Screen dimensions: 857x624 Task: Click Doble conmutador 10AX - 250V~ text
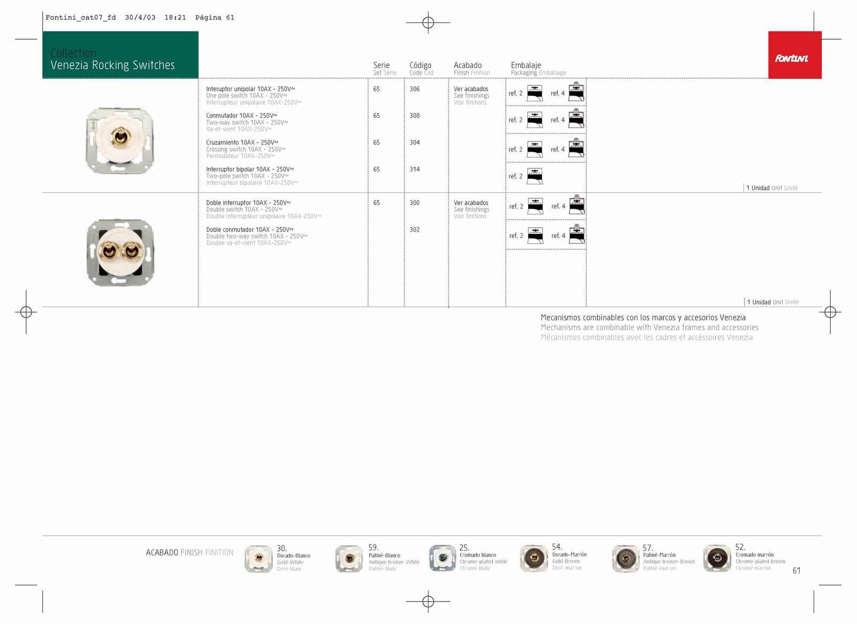tap(250, 229)
